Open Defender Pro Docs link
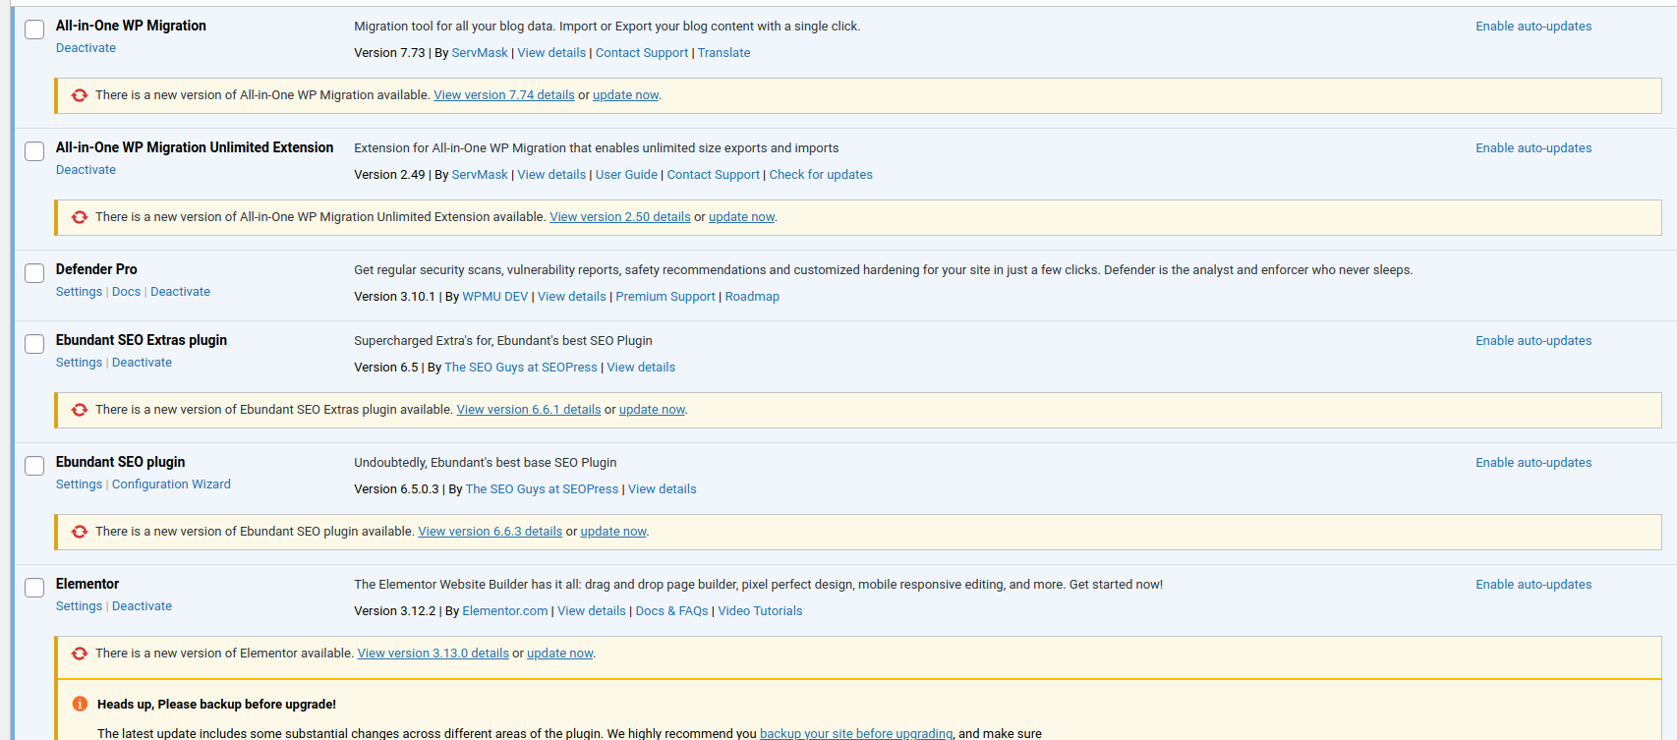This screenshot has width=1677, height=740. click(126, 292)
